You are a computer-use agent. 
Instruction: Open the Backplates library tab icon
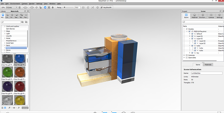pyautogui.click(x=17, y=16)
